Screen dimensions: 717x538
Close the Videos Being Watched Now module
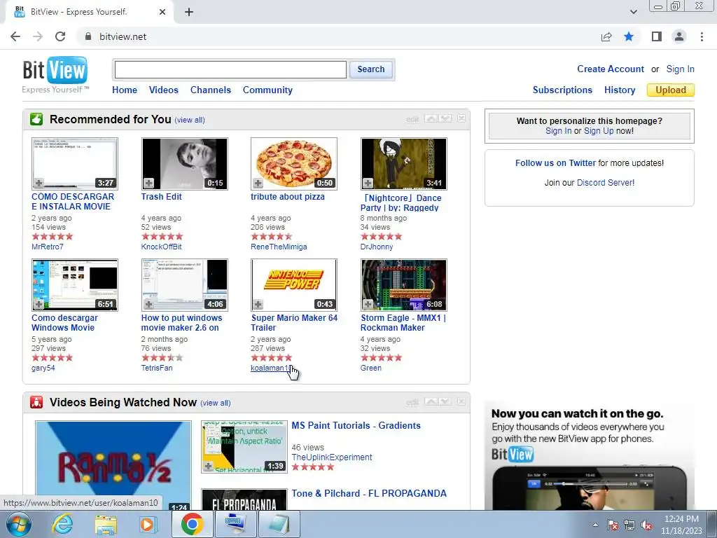(461, 401)
